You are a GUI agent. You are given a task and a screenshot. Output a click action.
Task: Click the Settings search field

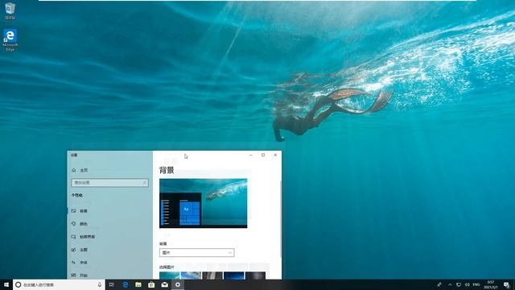click(x=109, y=183)
